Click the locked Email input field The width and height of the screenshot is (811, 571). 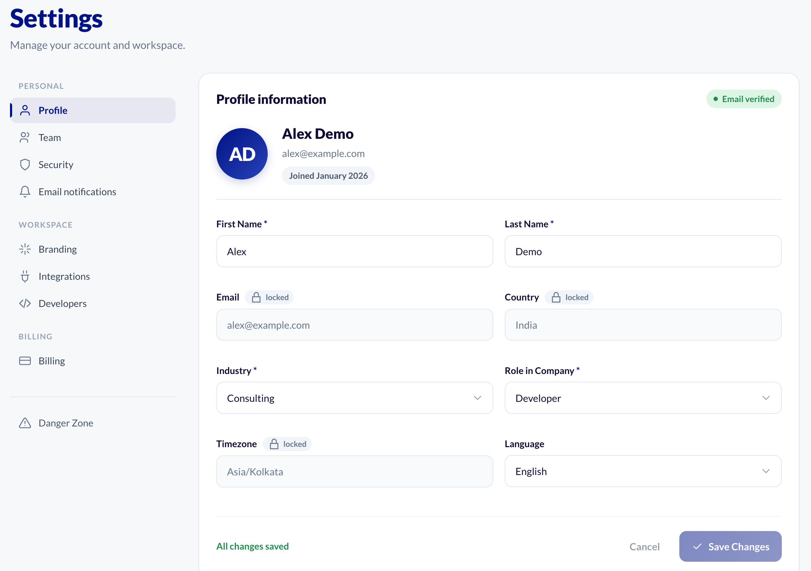click(355, 325)
